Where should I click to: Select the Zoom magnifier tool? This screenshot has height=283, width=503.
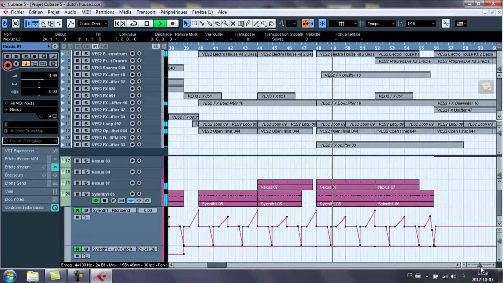click(x=225, y=24)
